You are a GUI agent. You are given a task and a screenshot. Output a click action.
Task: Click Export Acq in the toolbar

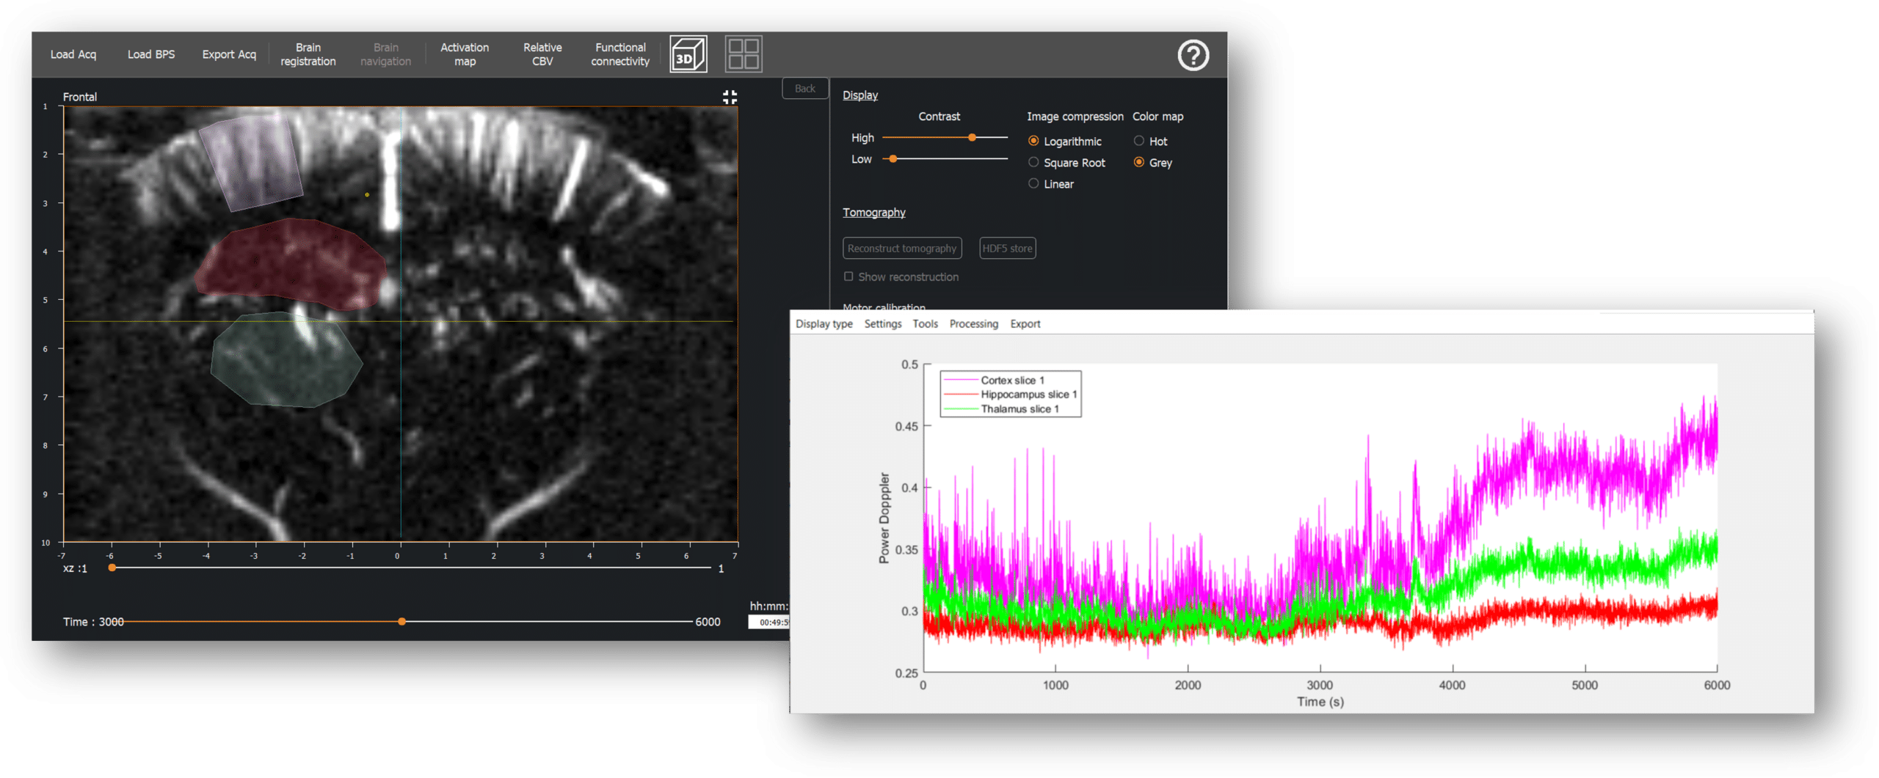(229, 54)
